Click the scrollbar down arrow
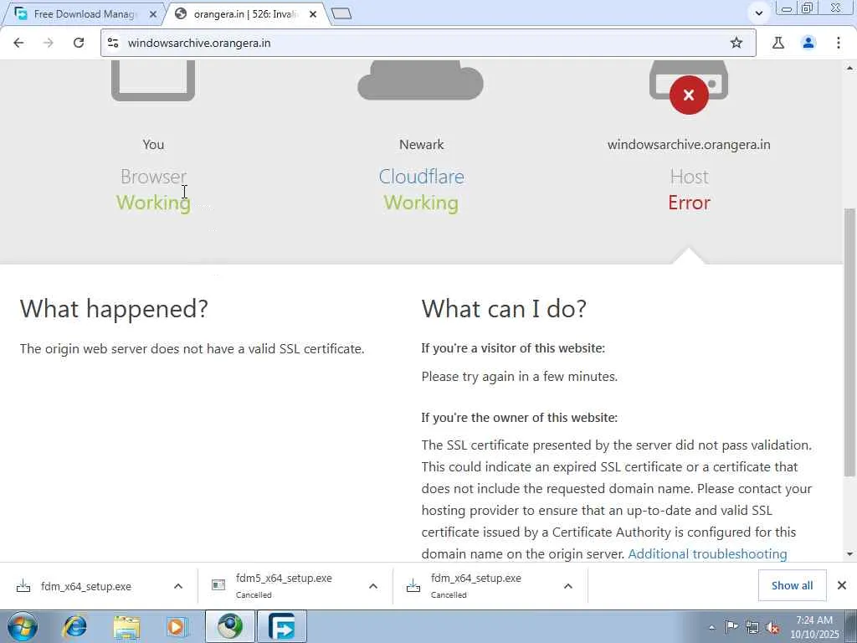 tap(849, 554)
